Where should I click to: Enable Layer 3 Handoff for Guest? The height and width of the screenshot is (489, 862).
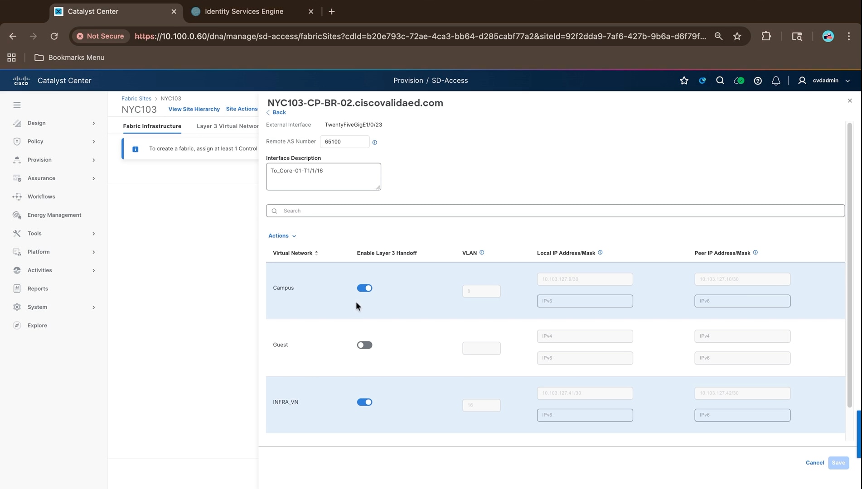pyautogui.click(x=364, y=345)
